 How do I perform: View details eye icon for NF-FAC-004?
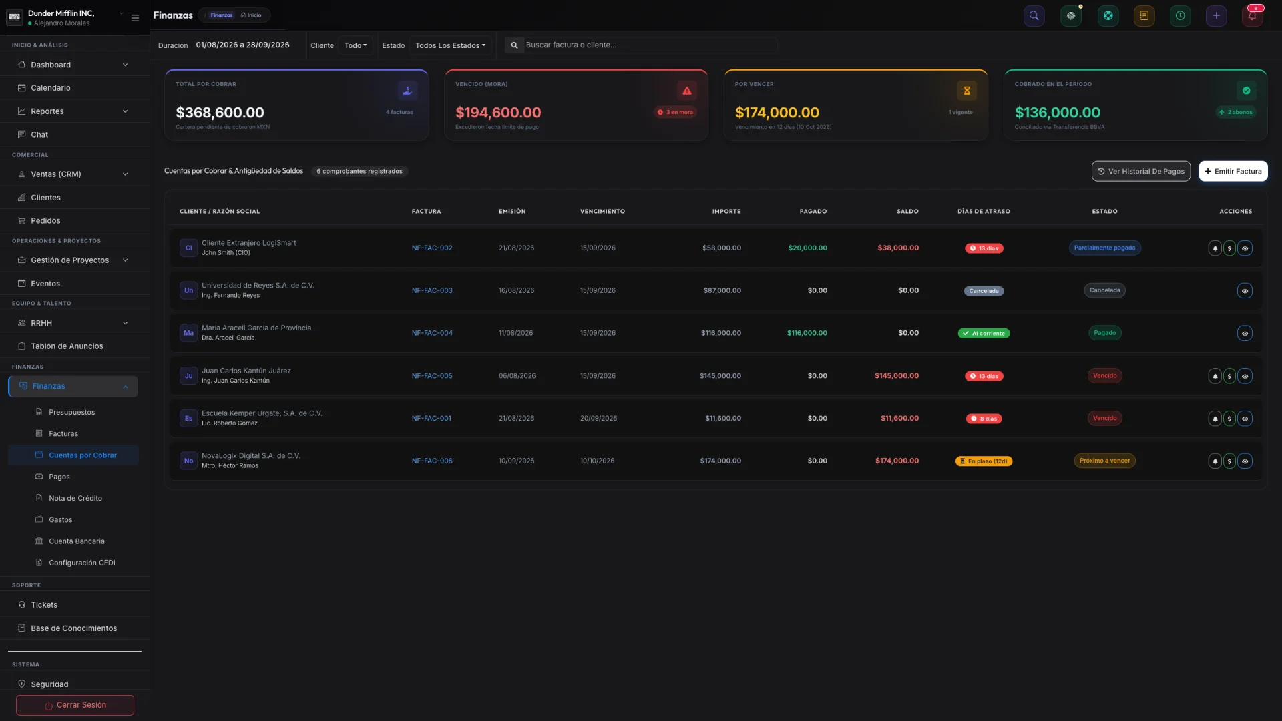[1245, 334]
